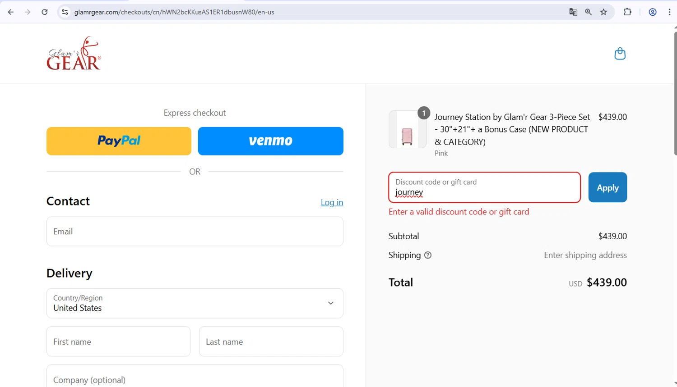Open the Chrome three-dot menu

(669, 12)
